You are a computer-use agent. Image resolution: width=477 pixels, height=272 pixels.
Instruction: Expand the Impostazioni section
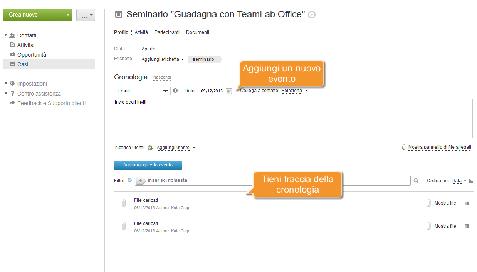[x=6, y=83]
